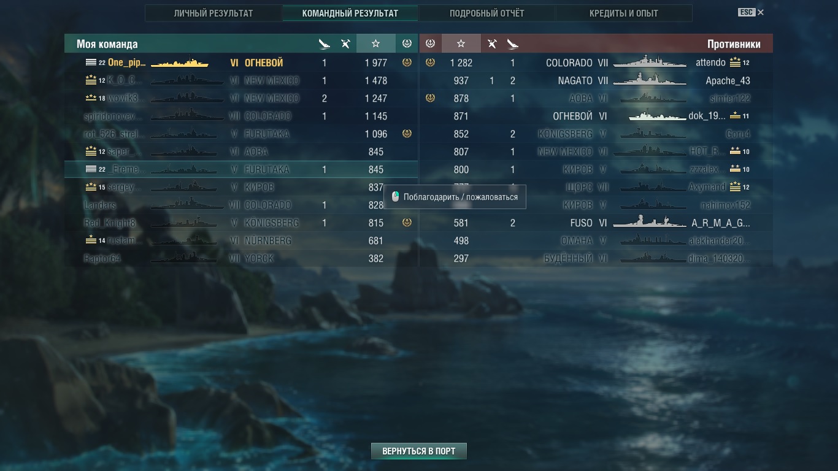Click attendo's achievement medal in Colorado row
This screenshot has height=471, width=838.
(430, 63)
